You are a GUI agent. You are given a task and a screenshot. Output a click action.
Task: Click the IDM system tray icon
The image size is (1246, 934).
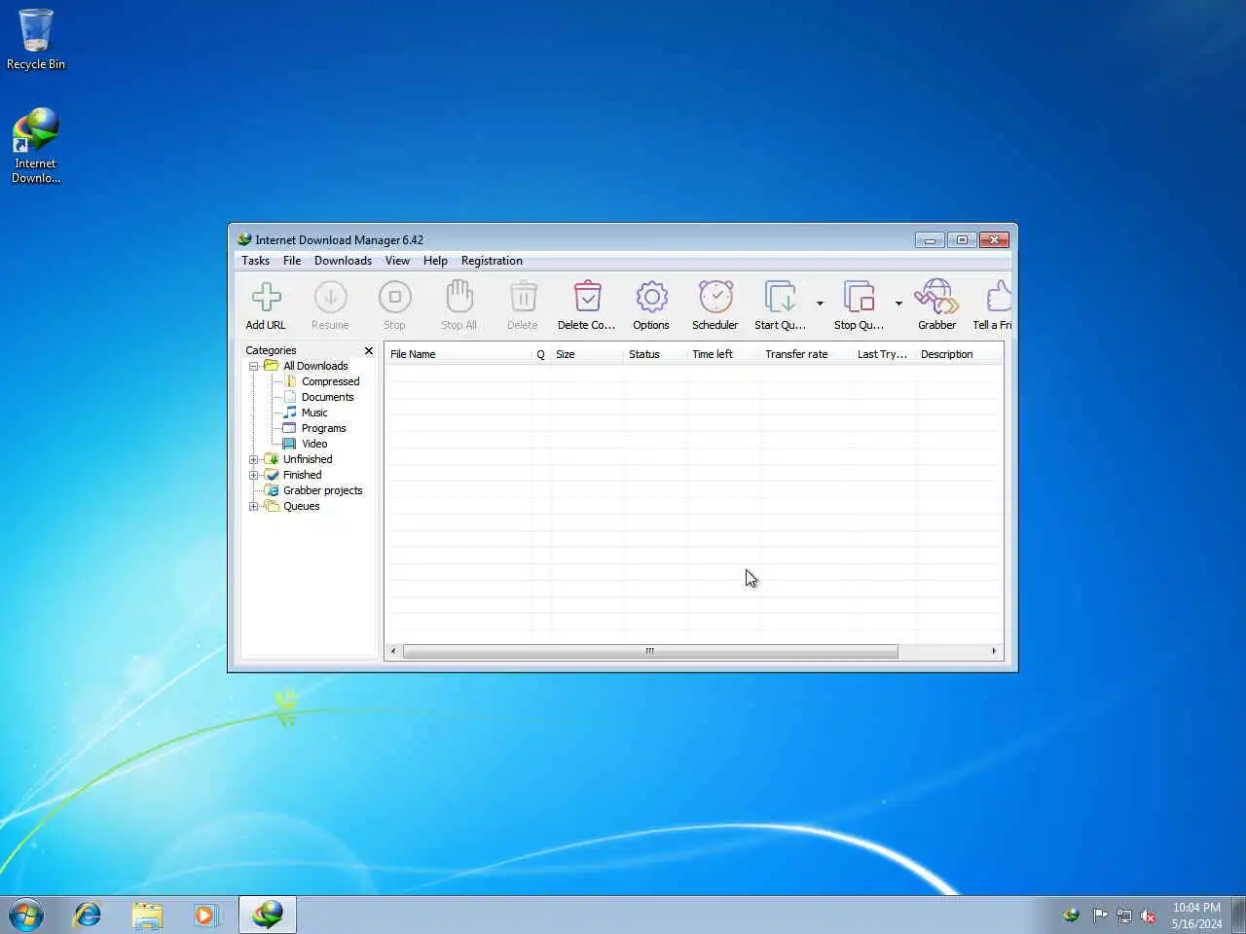[1072, 915]
